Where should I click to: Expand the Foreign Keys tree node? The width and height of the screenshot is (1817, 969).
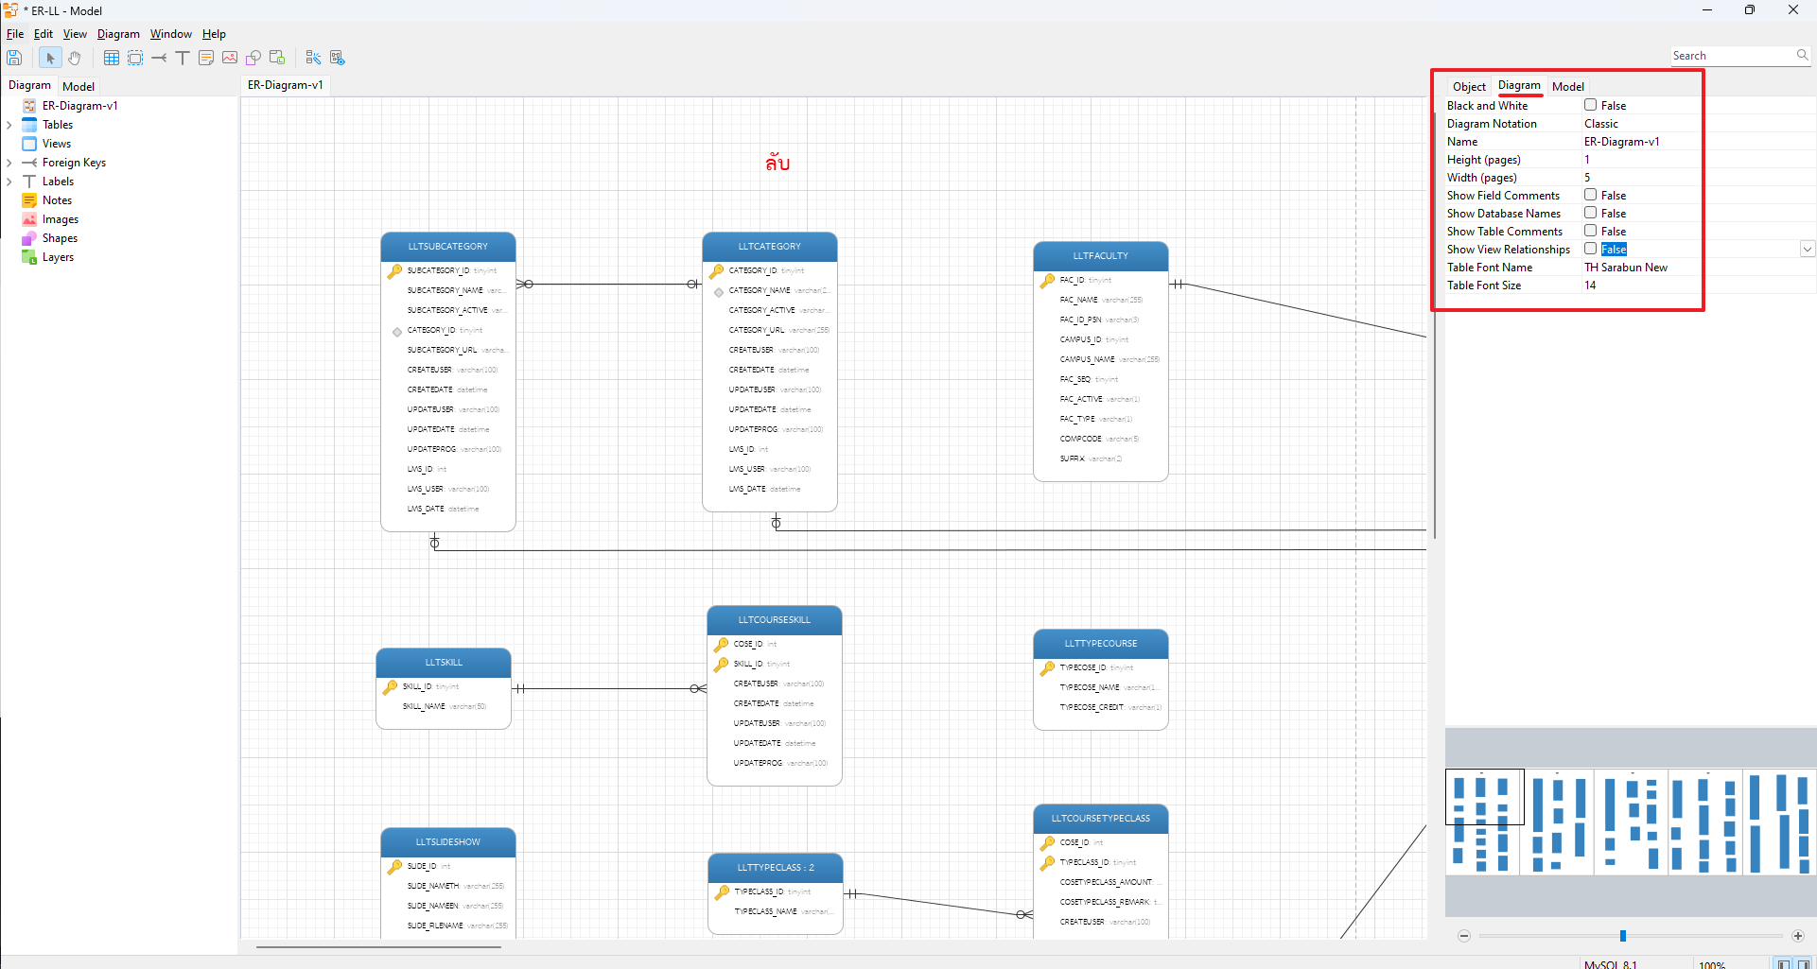[9, 163]
